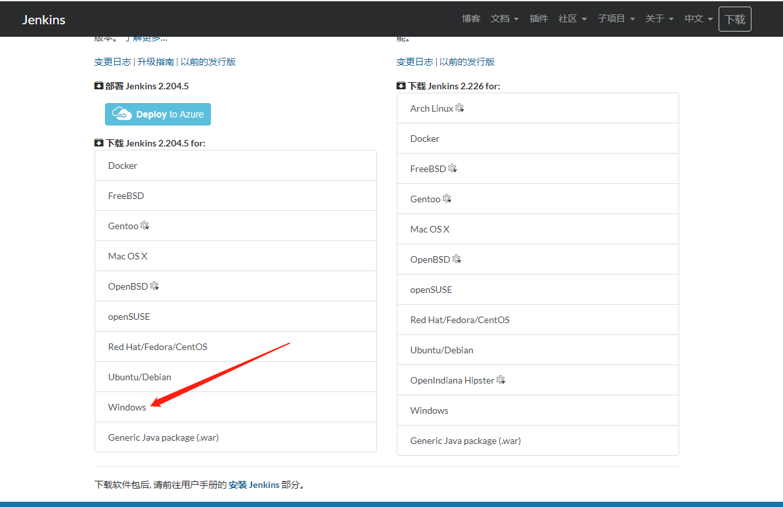Click the gear icon next to LTS Gentoo
783x507 pixels.
(145, 225)
